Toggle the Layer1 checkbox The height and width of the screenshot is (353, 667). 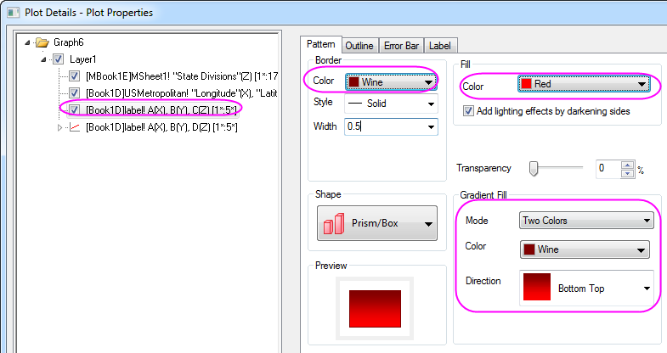point(58,59)
